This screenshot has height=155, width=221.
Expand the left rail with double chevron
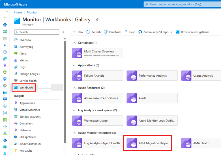coord(7,11)
